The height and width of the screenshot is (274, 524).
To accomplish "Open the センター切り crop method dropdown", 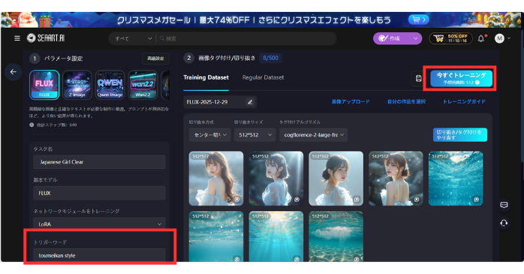I will click(209, 135).
